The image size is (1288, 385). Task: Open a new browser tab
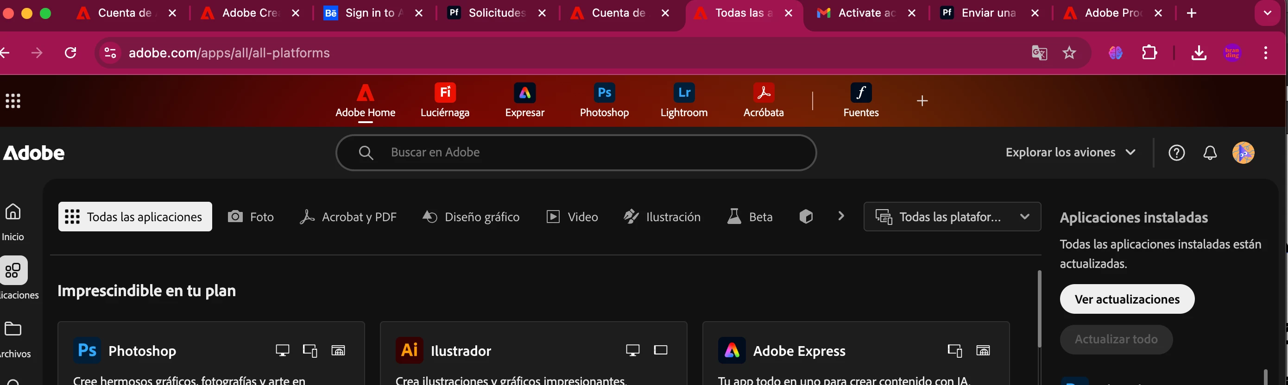click(1192, 13)
